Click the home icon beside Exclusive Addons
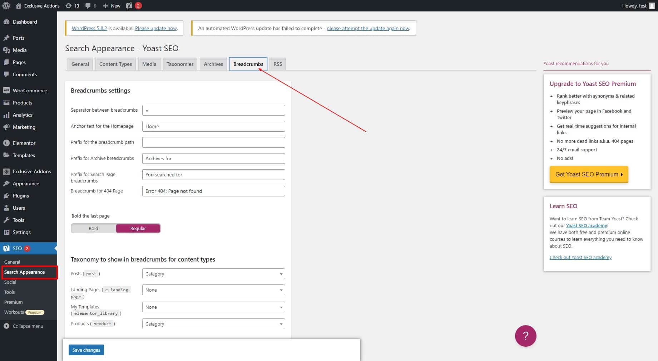 pos(19,6)
